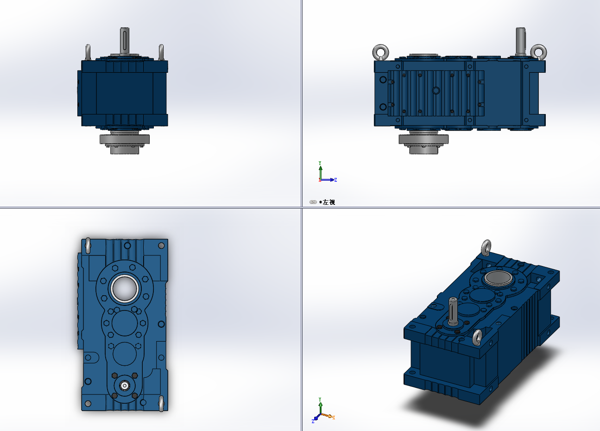This screenshot has width=600, height=431.
Task: Select the gray output flange in top-left viewport
Action: [x=125, y=139]
